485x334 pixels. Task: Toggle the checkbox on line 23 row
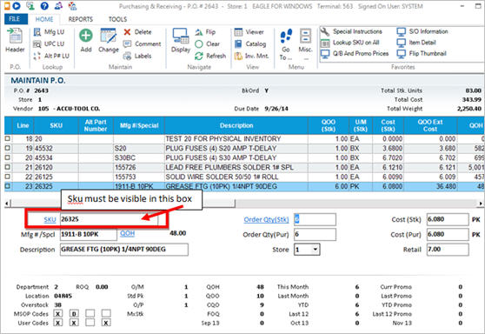(x=8, y=186)
